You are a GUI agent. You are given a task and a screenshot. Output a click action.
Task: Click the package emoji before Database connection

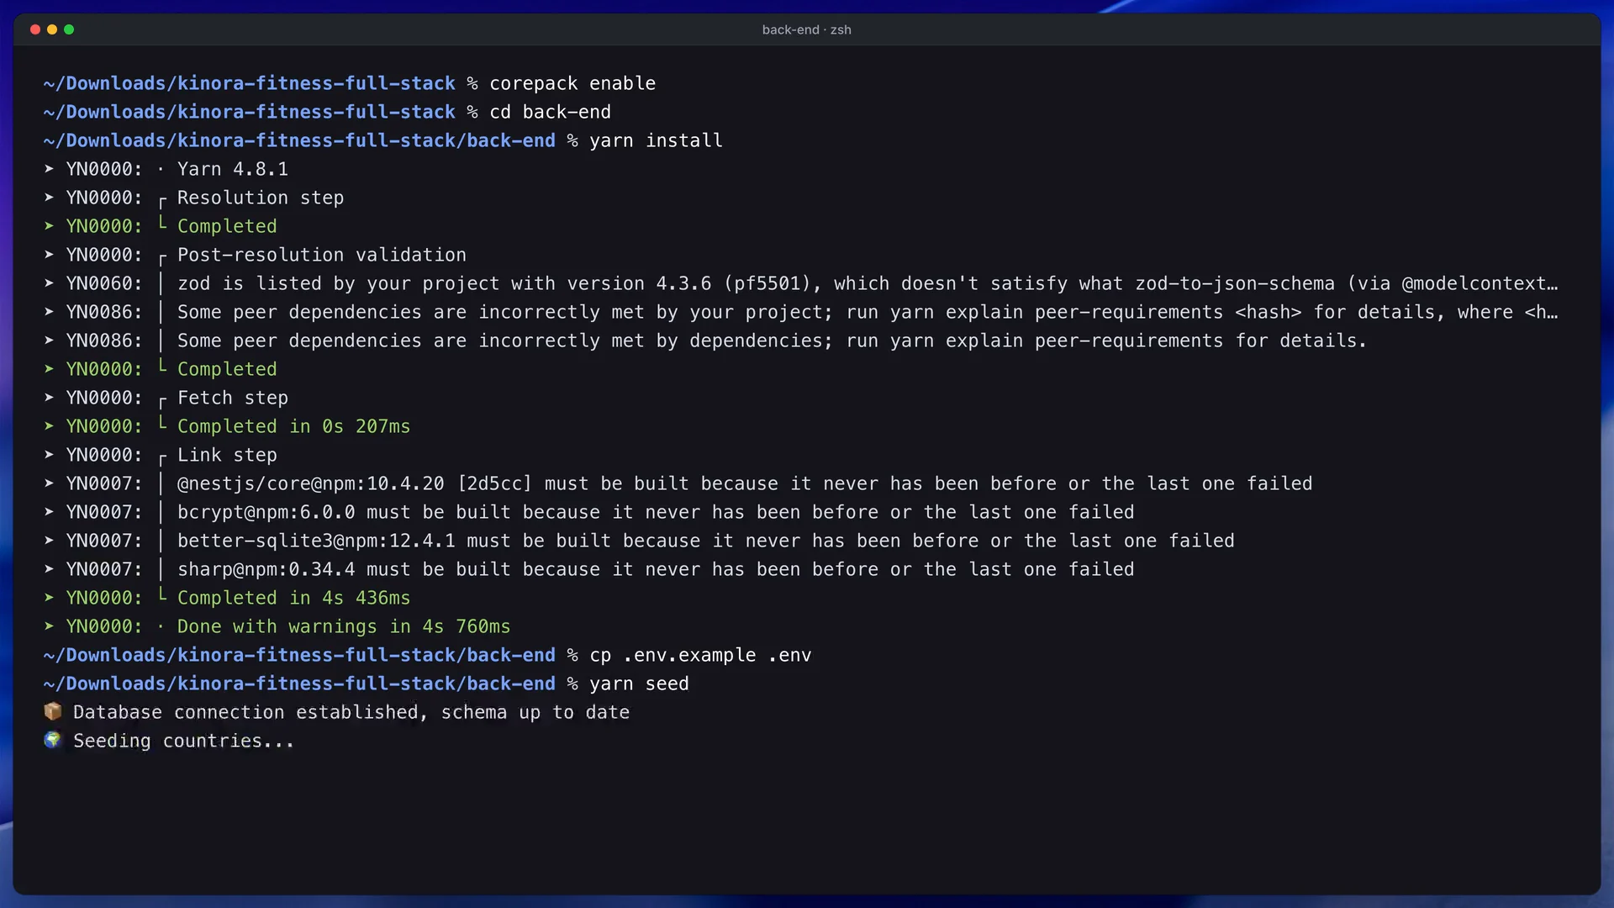(53, 712)
